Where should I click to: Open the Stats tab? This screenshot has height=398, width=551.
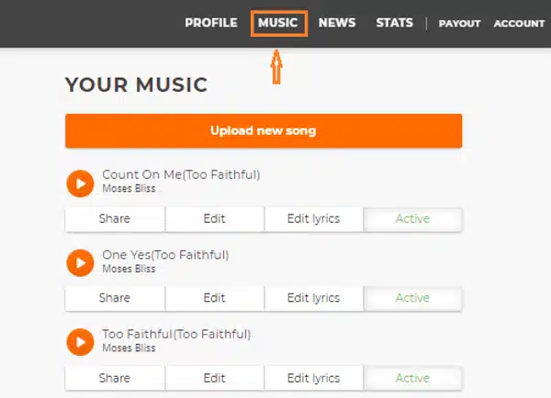point(394,23)
